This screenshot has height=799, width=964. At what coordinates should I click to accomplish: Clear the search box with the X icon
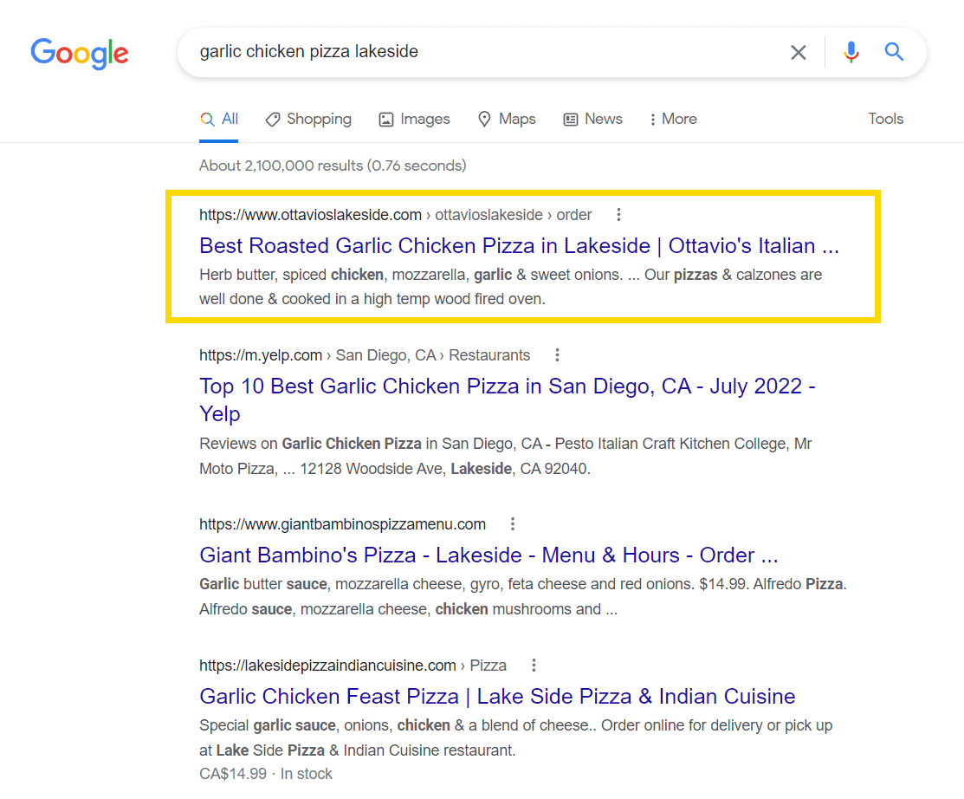(x=798, y=52)
